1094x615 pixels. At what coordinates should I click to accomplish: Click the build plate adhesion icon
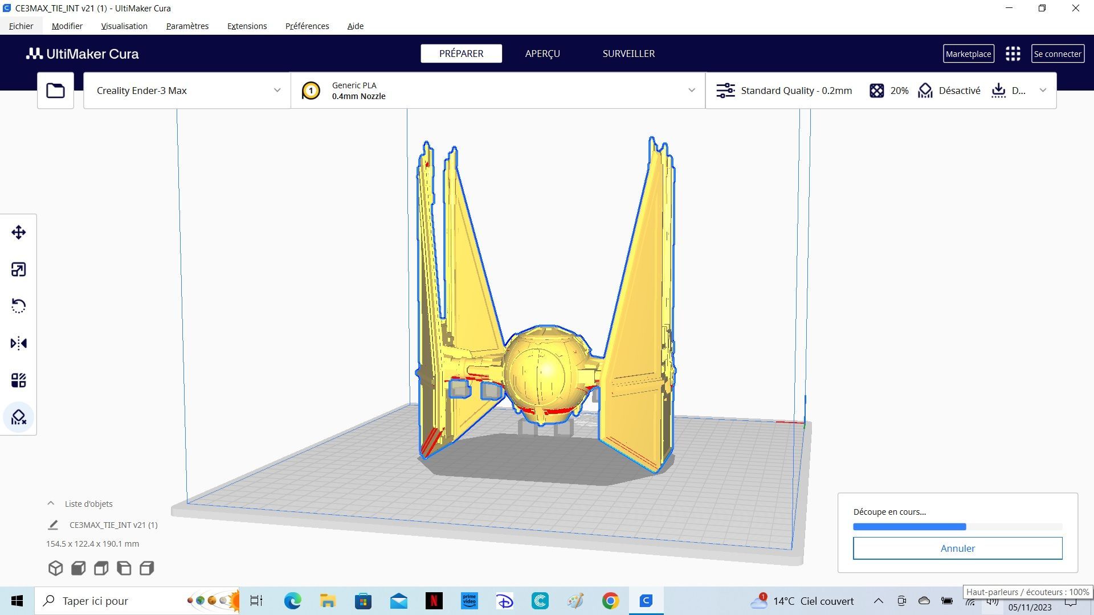click(x=998, y=91)
